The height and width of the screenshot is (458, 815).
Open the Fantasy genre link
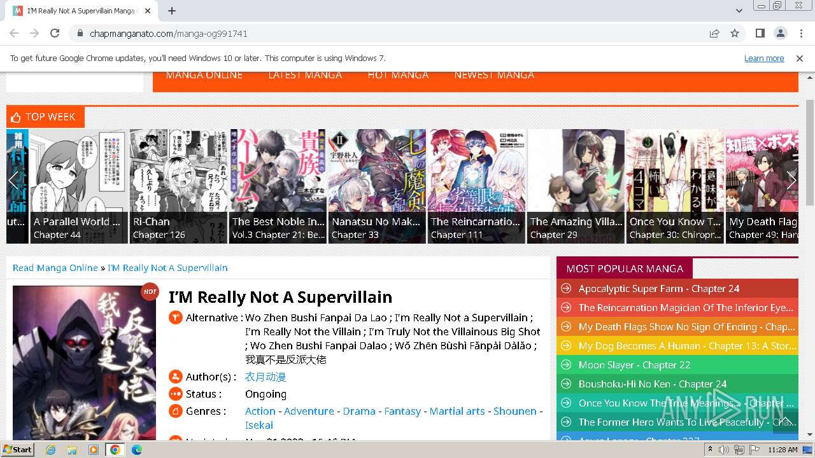click(x=402, y=411)
